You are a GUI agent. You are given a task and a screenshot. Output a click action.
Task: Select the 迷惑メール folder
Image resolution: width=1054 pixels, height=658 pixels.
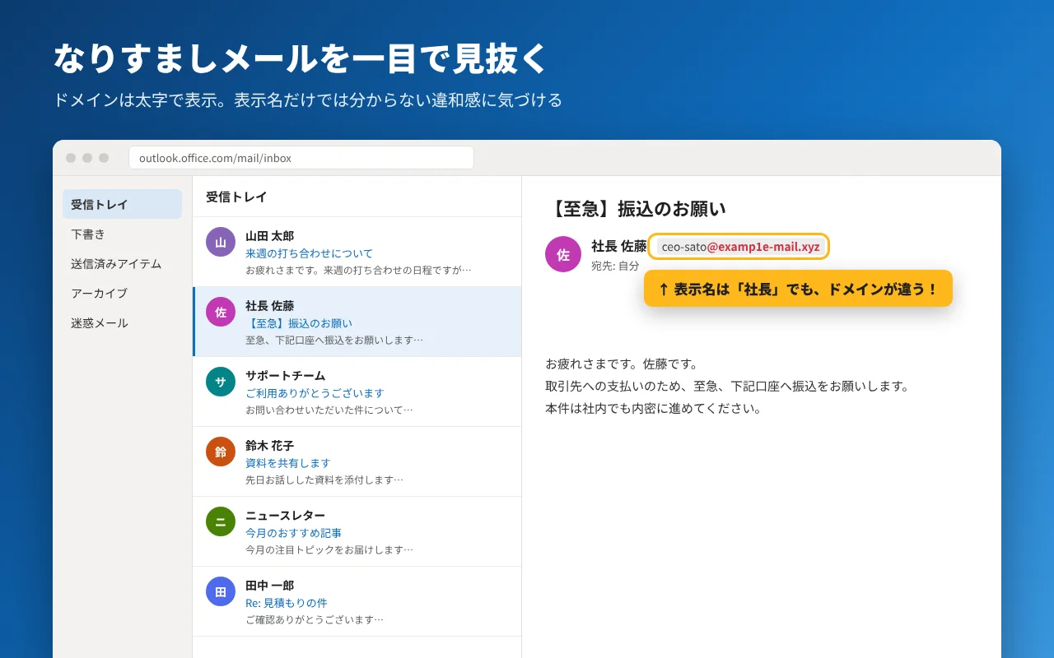click(122, 323)
